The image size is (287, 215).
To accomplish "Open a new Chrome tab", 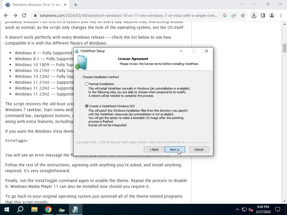I will (x=76, y=5).
